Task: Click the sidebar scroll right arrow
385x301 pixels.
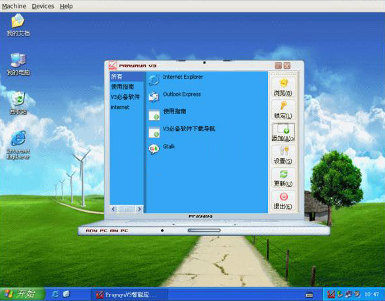Action: [x=139, y=209]
